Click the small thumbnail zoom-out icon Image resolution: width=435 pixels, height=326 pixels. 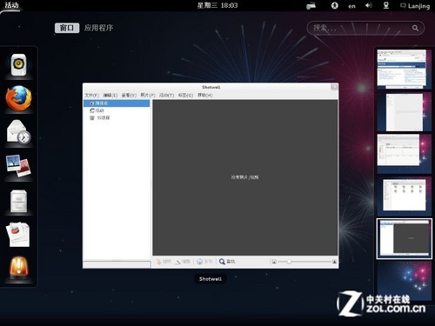tap(274, 262)
